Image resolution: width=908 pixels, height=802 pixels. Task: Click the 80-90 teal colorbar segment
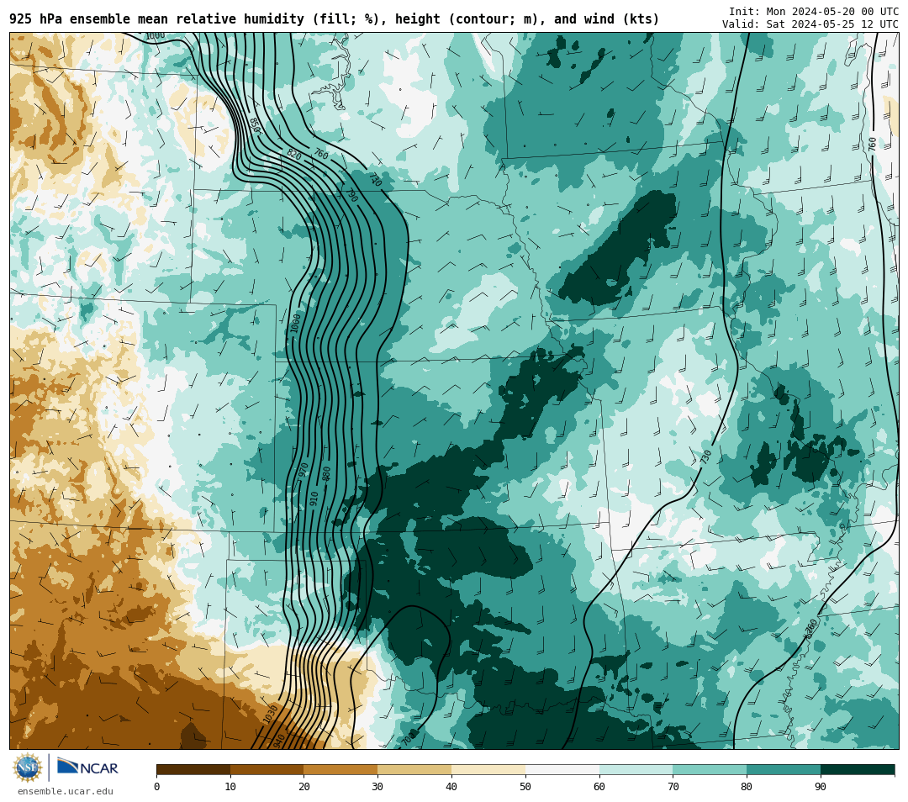(784, 769)
